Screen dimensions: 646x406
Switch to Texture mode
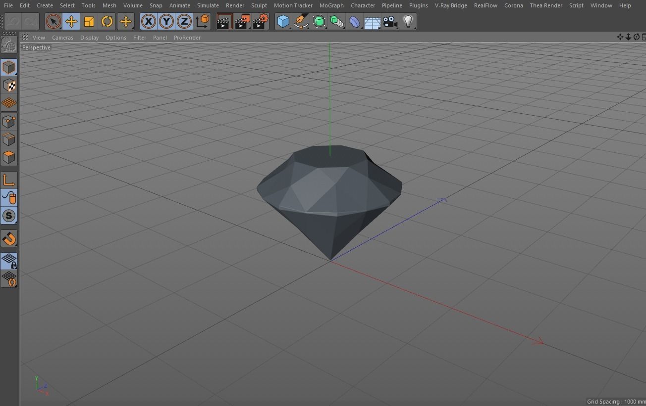point(9,86)
